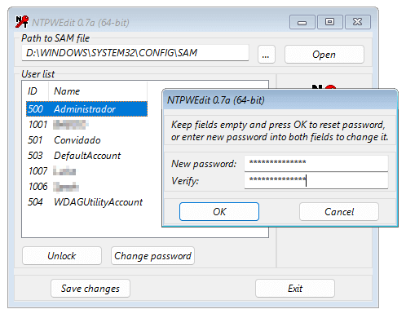406x318 pixels.
Task: Click the Verify password field
Action: (x=316, y=180)
